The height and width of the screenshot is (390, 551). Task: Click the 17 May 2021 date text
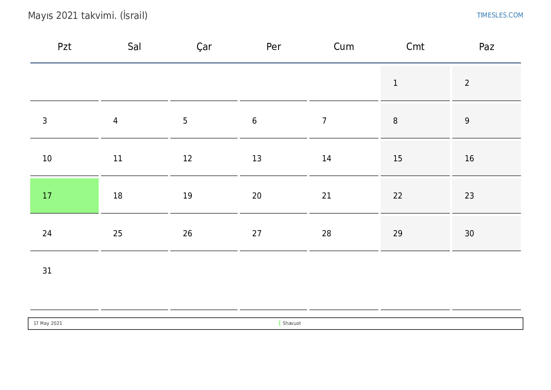[x=48, y=323]
